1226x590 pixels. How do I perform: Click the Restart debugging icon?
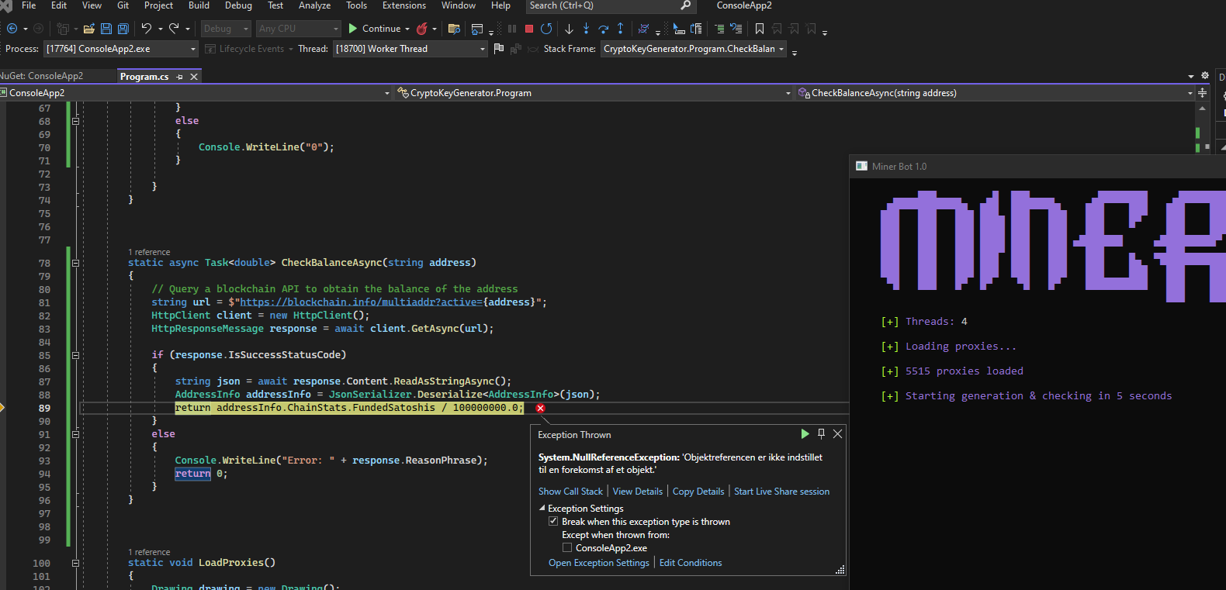[x=546, y=29]
